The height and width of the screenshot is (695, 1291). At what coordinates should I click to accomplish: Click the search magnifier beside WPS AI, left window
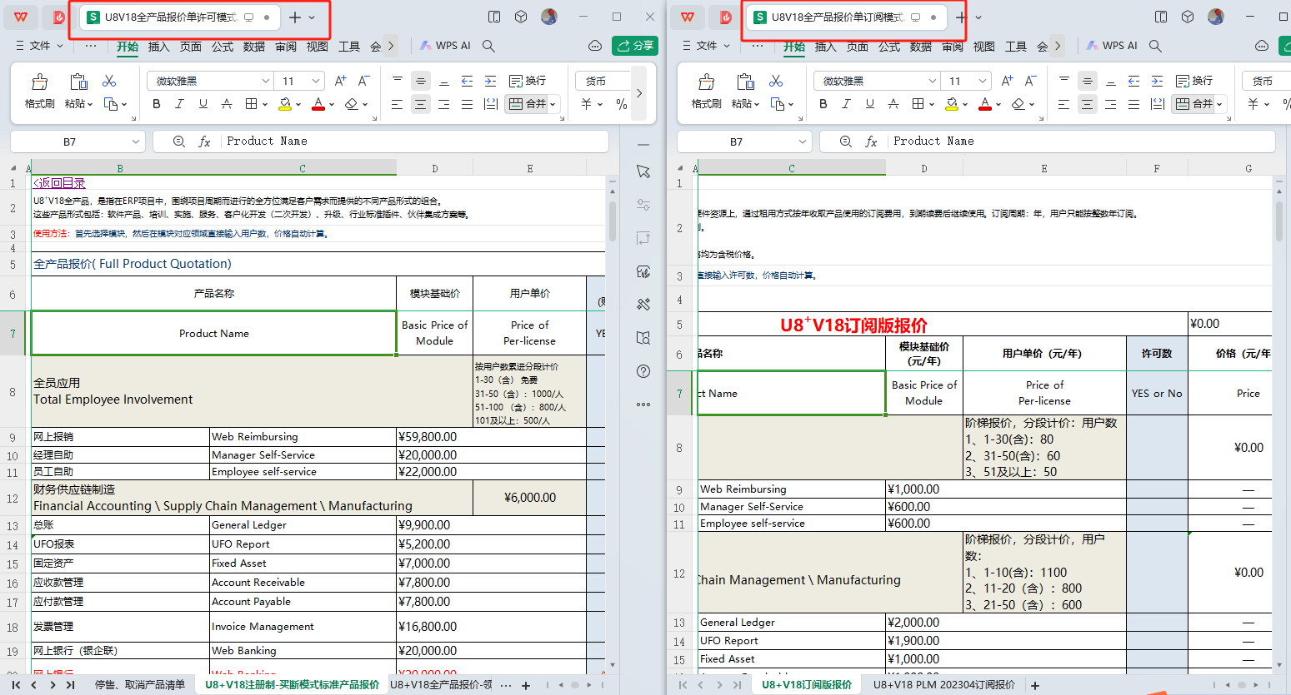pos(489,46)
